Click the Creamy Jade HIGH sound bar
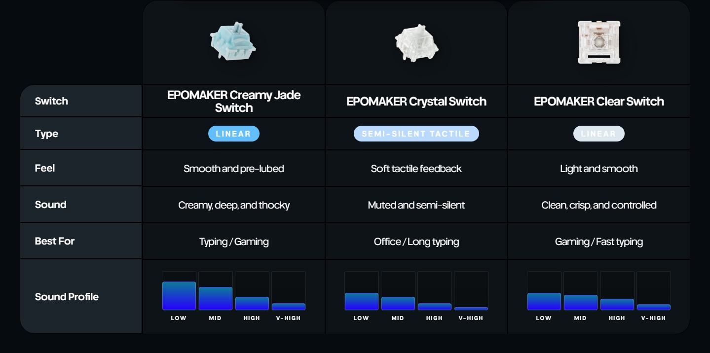The image size is (710, 353). tap(252, 303)
